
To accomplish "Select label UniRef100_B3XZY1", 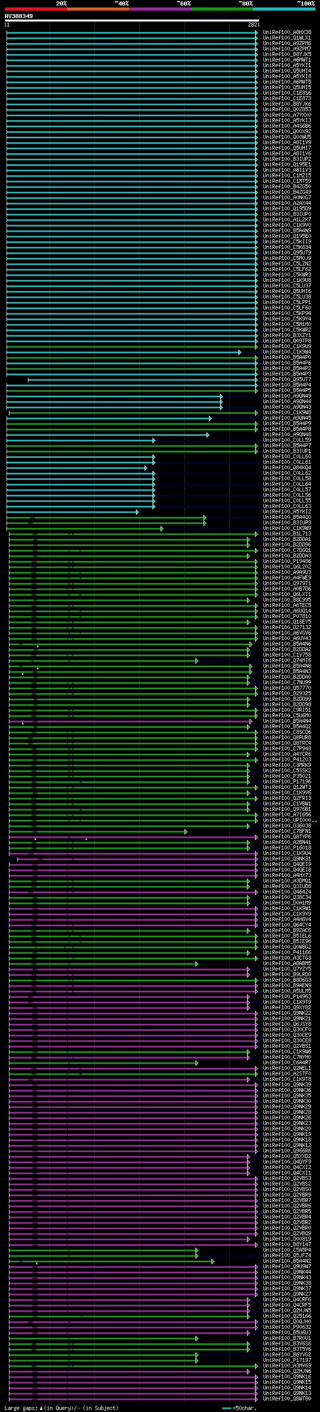I will (286, 335).
